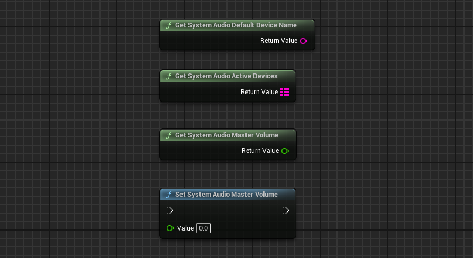Click the Default Device Name Return Value pin
The width and height of the screenshot is (473, 258).
tap(304, 41)
